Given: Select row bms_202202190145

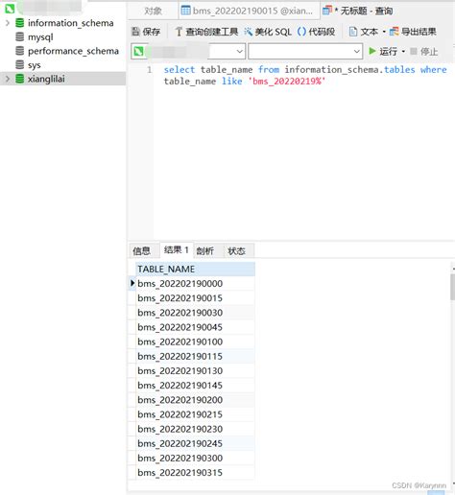Looking at the screenshot, I should 196,386.
